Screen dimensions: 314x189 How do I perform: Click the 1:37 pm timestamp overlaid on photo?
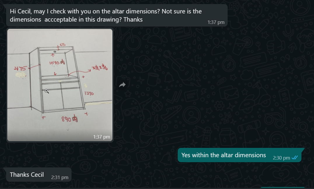(102, 137)
